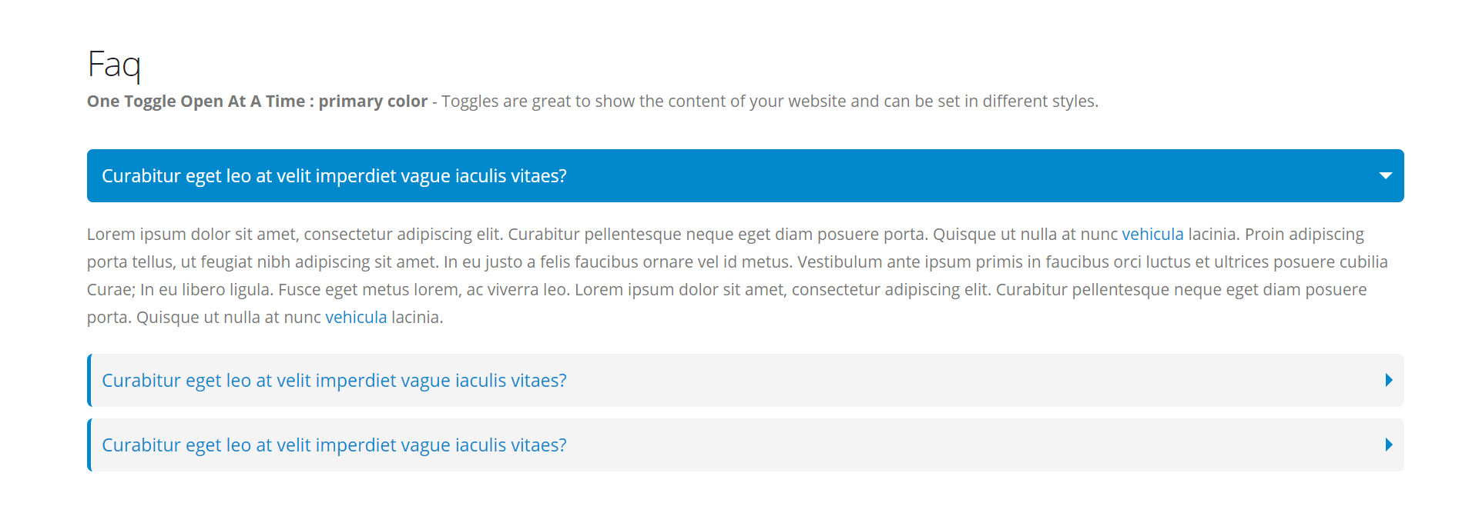The height and width of the screenshot is (523, 1479).
Task: Expand the second gray FAQ toggle
Action: tap(746, 380)
